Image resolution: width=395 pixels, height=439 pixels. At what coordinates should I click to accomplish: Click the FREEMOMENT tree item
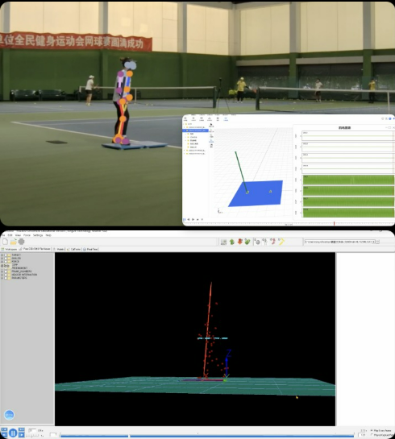click(x=19, y=268)
